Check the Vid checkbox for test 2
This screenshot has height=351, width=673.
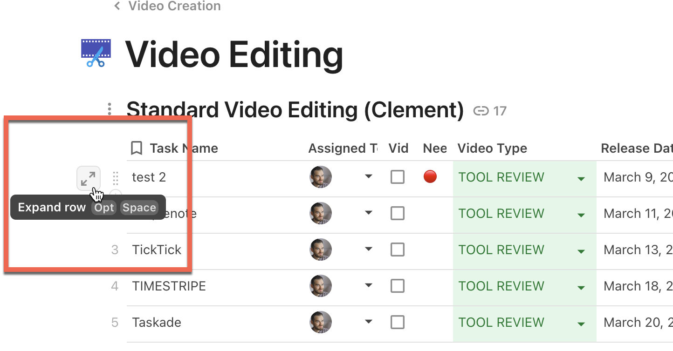[397, 177]
